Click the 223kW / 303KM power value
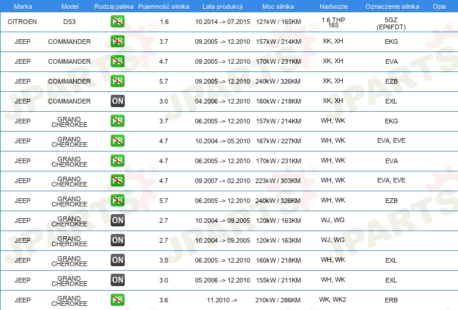 (278, 181)
